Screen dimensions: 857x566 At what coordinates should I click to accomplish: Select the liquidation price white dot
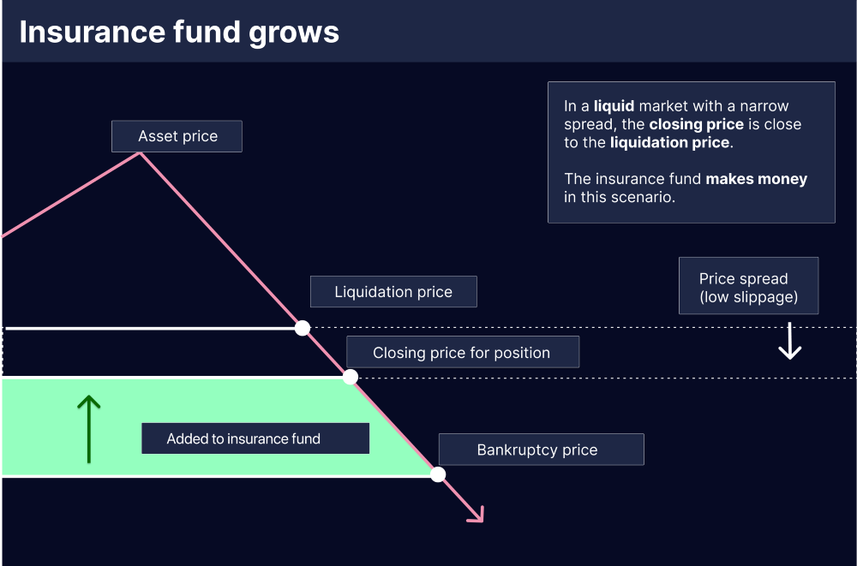click(x=303, y=328)
